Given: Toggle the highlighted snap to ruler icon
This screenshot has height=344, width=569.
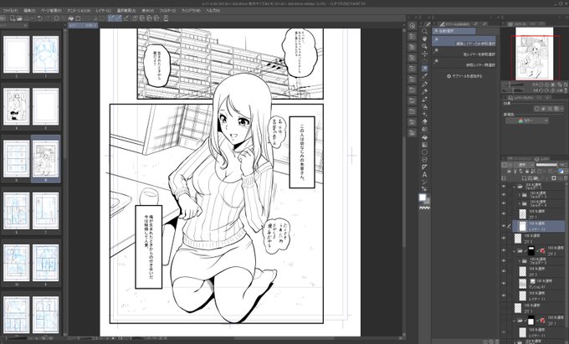Looking at the screenshot, I should 112,18.
